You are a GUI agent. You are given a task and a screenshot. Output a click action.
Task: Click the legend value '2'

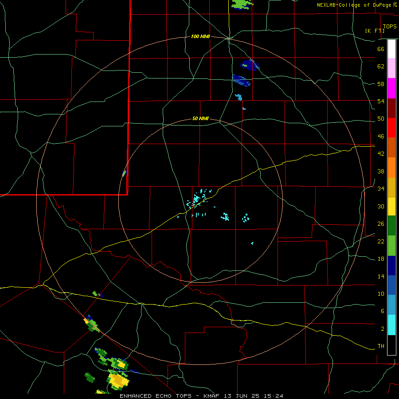click(x=383, y=329)
